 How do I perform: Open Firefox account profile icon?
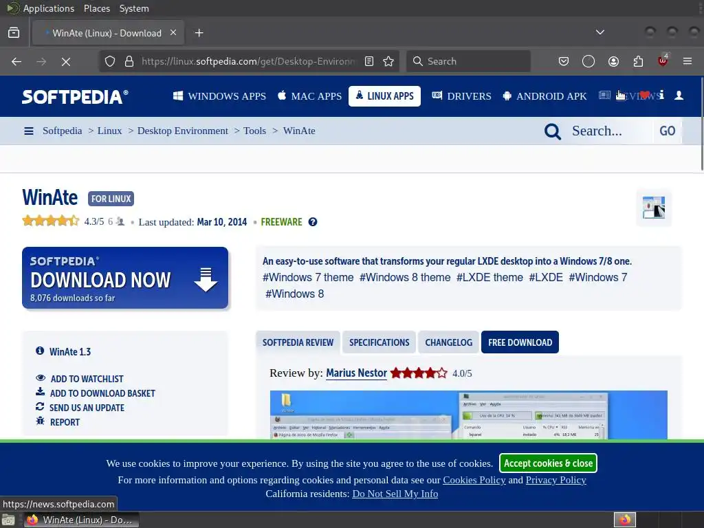point(613,61)
